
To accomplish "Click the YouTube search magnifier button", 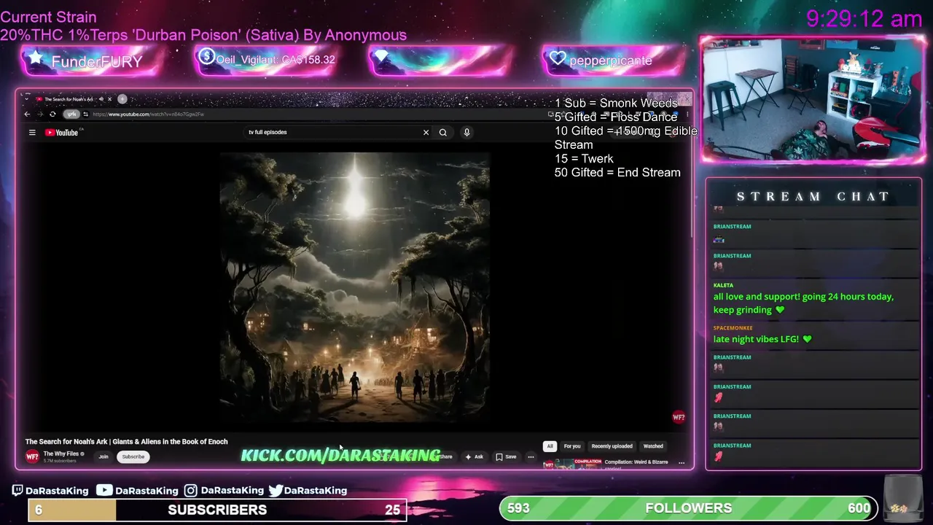I will coord(442,133).
